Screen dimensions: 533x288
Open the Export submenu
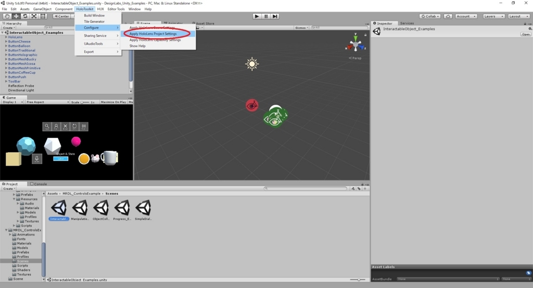[x=98, y=52]
